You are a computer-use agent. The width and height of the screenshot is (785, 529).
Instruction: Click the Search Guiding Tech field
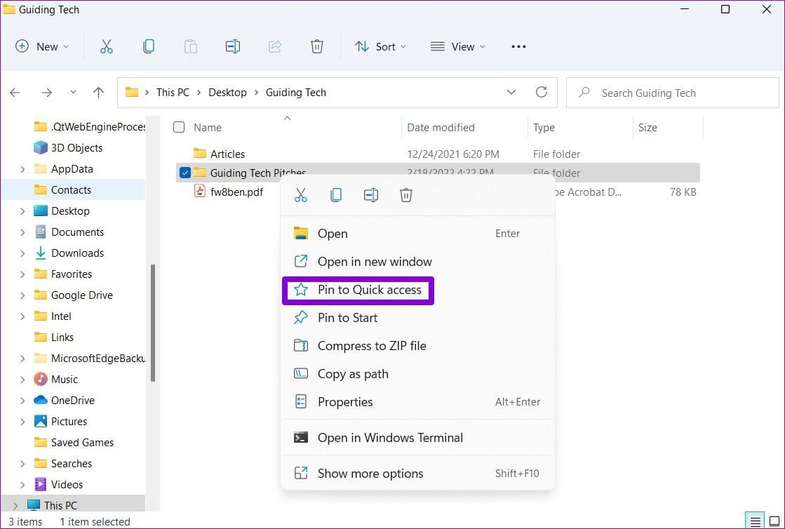click(x=673, y=93)
